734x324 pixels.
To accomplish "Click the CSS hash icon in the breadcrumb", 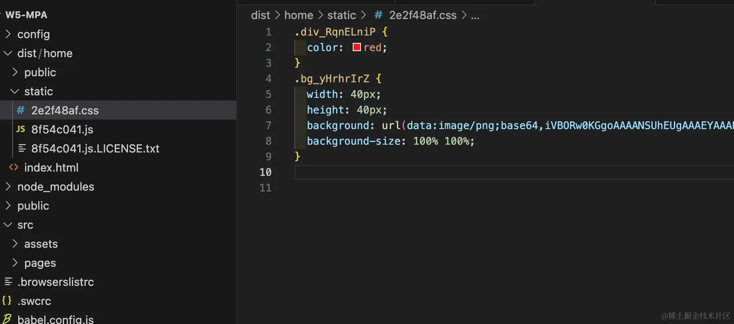I will tap(378, 15).
